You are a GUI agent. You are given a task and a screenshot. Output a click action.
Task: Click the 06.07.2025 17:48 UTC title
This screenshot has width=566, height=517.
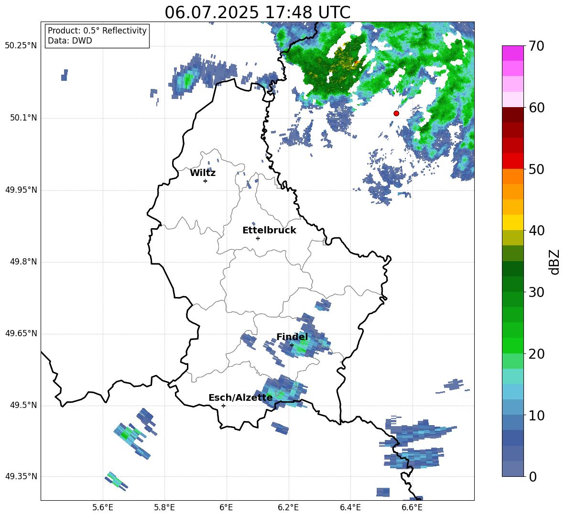pos(257,12)
